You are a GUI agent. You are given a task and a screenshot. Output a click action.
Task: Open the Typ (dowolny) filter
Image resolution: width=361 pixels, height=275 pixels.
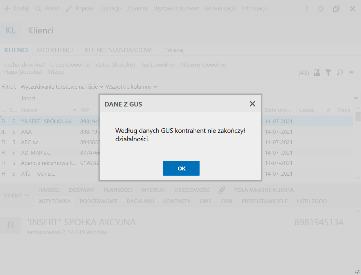tap(158, 65)
